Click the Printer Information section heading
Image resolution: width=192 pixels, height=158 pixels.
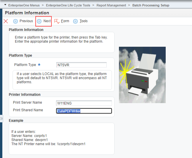(25, 95)
